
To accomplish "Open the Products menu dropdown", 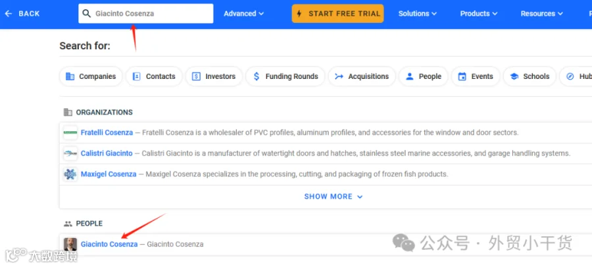I will click(478, 14).
